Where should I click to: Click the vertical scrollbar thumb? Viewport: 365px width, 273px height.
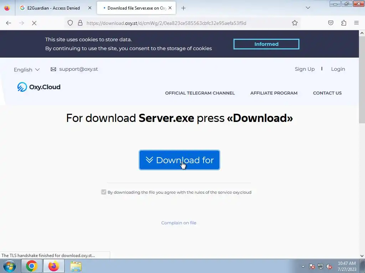tap(362, 80)
